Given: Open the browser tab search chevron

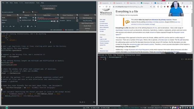Looking at the screenshot, I should [x=190, y=3].
